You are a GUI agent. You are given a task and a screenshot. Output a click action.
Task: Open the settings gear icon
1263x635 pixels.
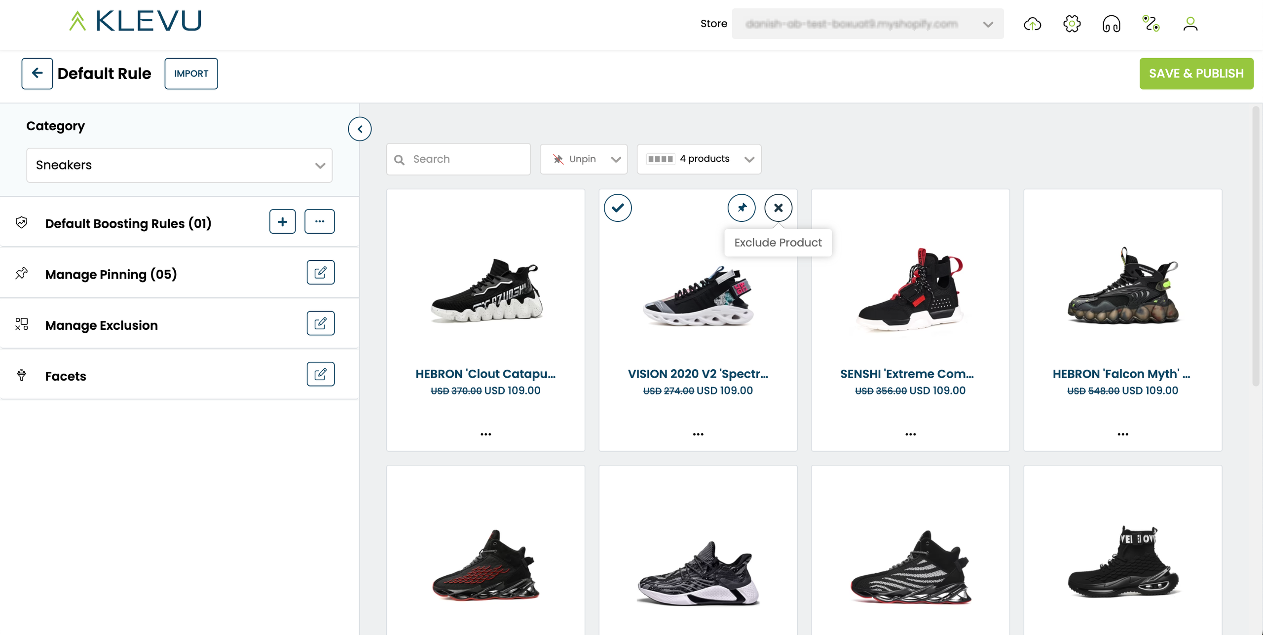point(1072,24)
